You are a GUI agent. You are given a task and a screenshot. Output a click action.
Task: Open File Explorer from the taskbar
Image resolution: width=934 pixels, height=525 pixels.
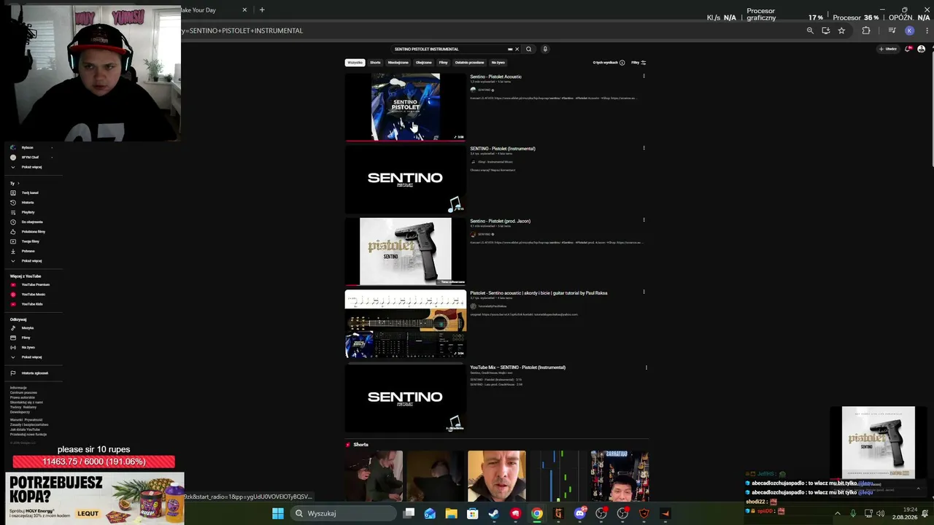451,513
